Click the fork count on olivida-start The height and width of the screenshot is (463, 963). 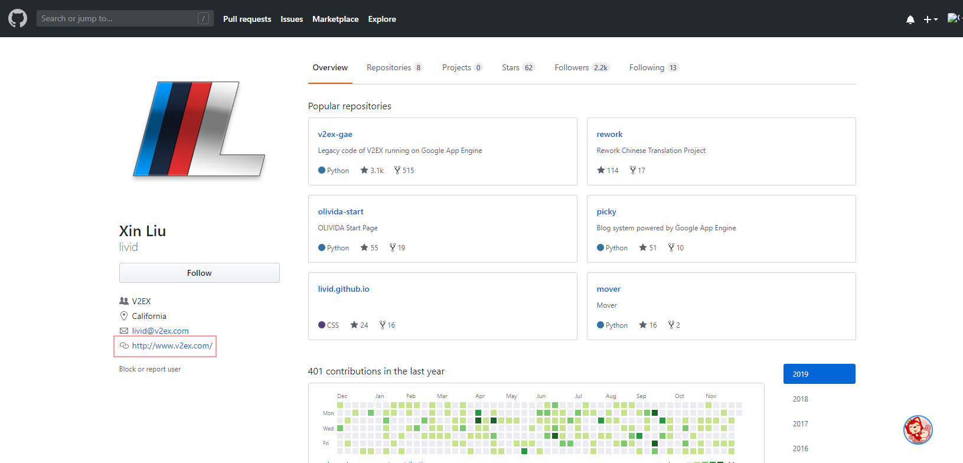397,247
